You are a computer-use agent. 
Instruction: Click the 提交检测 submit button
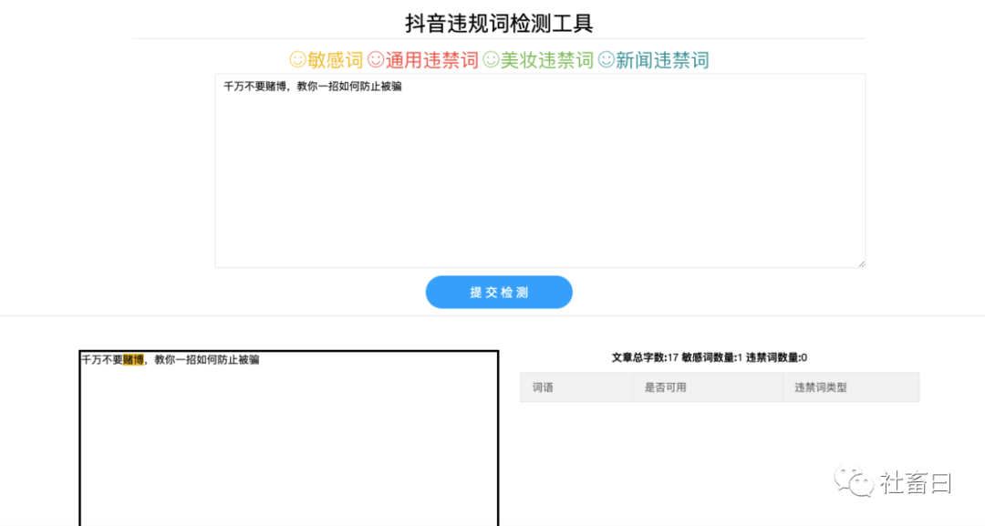point(499,292)
